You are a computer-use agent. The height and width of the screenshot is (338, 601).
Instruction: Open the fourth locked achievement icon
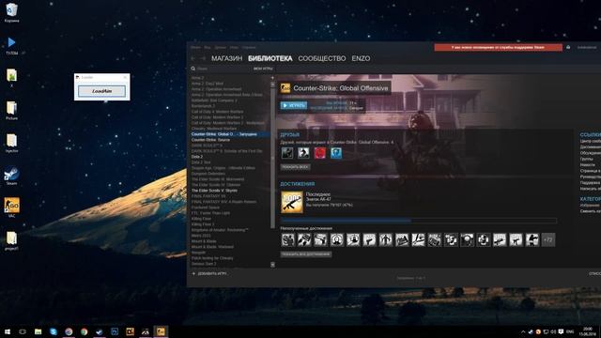(x=337, y=240)
